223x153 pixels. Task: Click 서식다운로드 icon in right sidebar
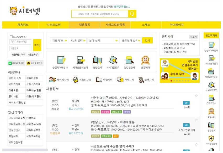pyautogui.click(x=211, y=85)
